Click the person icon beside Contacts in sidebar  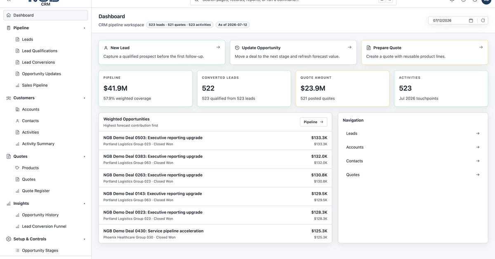click(17, 121)
